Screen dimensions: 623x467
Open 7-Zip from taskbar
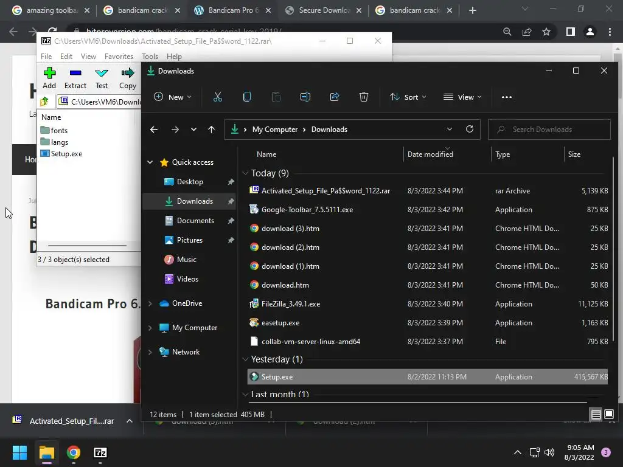pos(100,452)
